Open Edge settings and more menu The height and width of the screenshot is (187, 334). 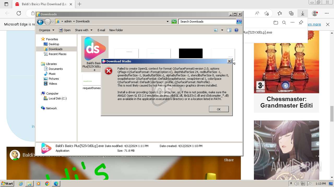click(x=327, y=13)
